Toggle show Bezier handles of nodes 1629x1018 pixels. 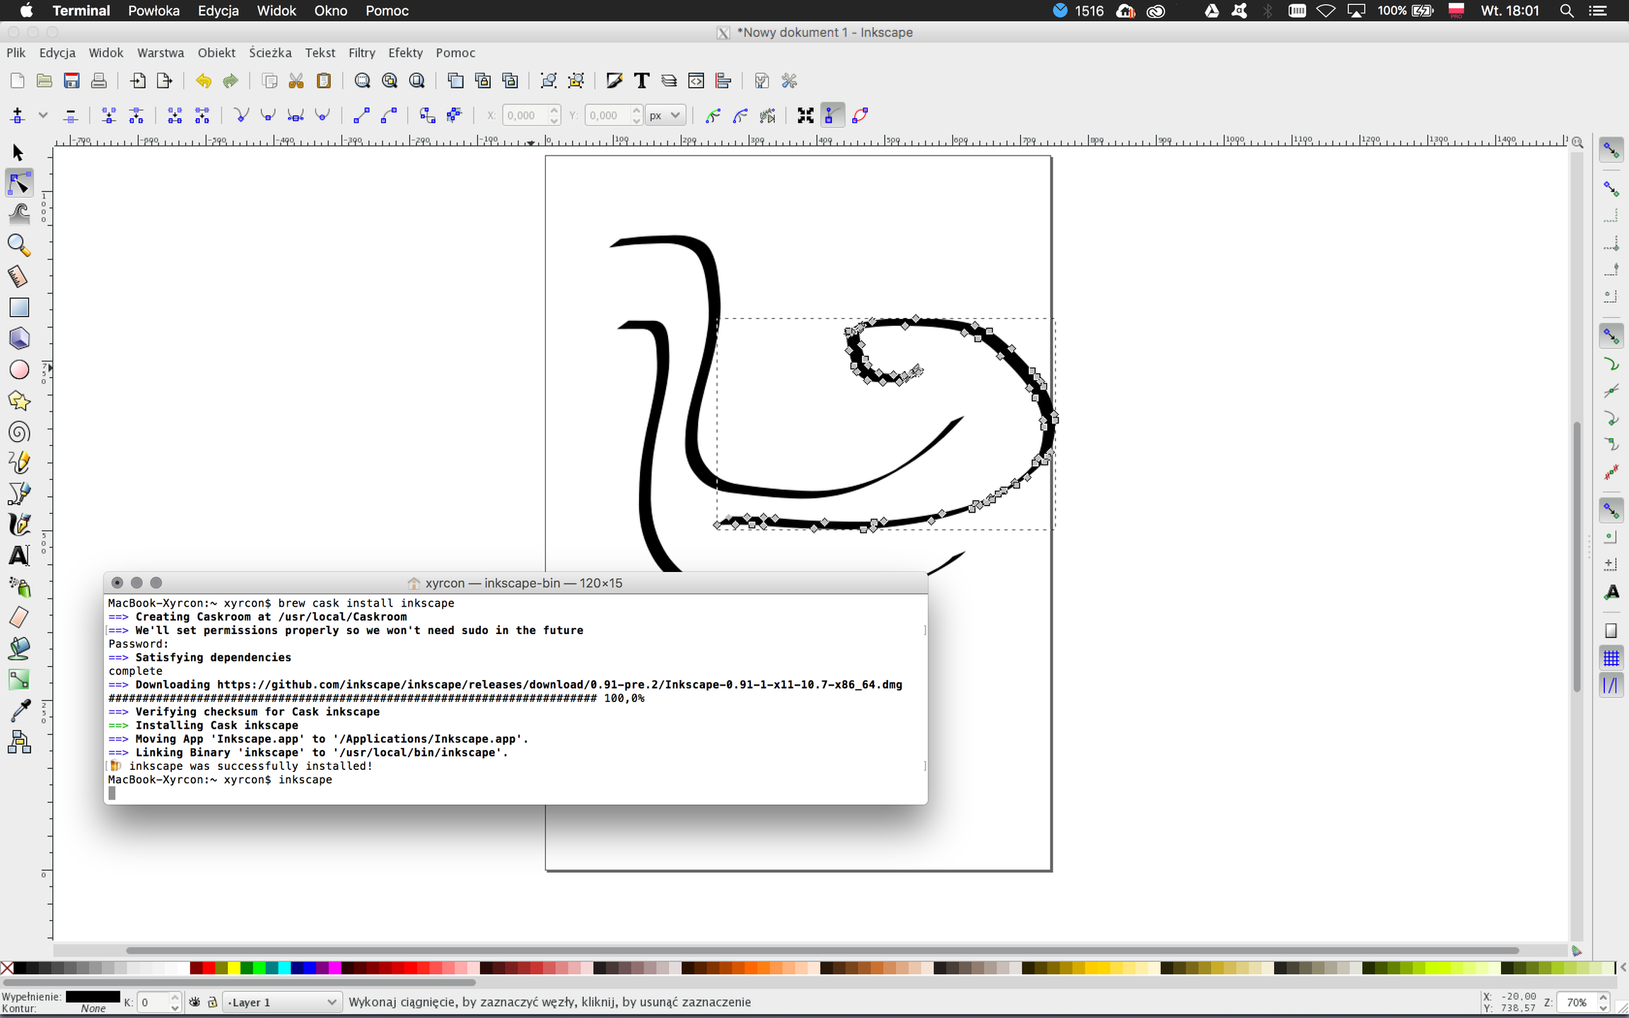(832, 115)
